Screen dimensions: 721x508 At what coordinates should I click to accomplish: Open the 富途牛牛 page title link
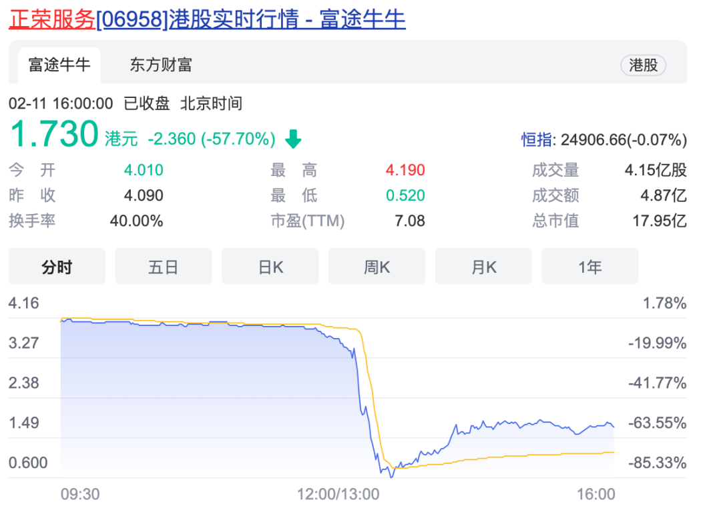[x=360, y=20]
